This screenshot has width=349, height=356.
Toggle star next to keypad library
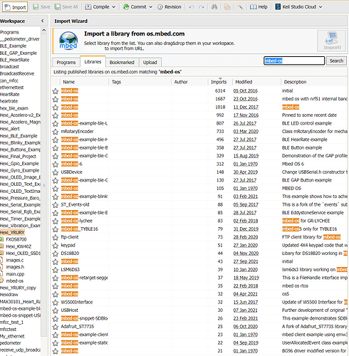tap(56, 246)
